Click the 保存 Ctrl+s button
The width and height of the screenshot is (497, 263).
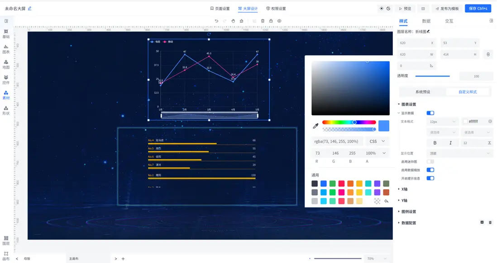click(478, 9)
